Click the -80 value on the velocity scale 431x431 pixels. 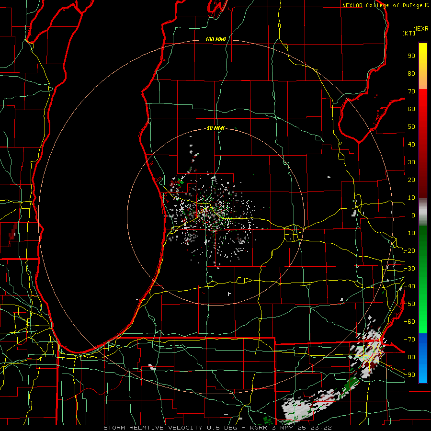click(409, 357)
